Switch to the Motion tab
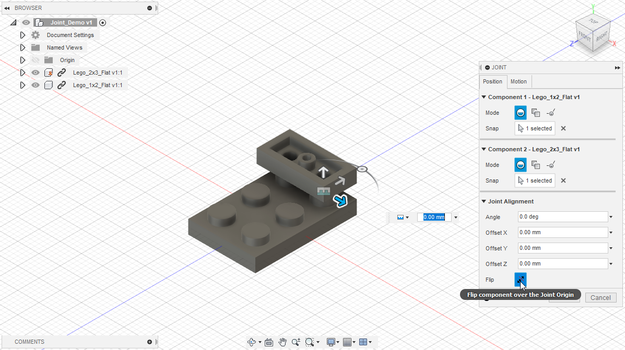 [518, 81]
